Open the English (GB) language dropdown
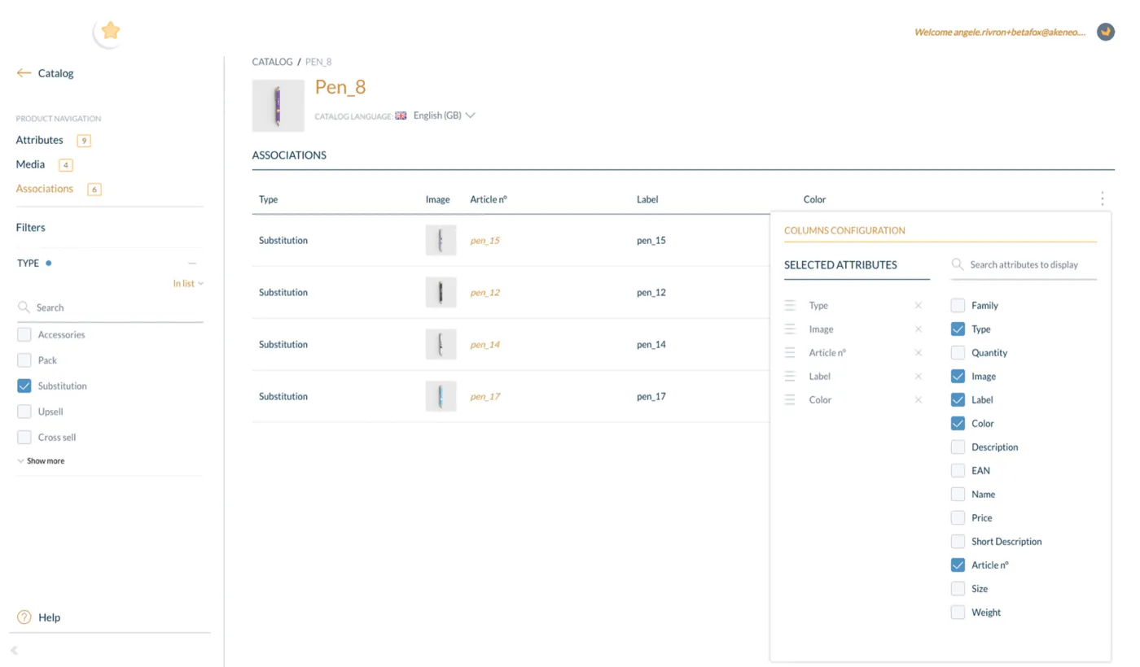Image resolution: width=1140 pixels, height=667 pixels. 444,116
